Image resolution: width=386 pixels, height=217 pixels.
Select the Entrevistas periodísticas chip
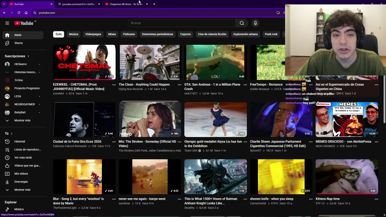157,34
